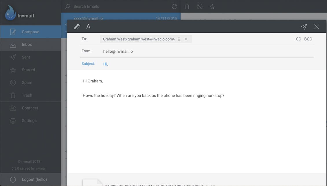Toggle encryption lock on the recipient field

coord(179,39)
